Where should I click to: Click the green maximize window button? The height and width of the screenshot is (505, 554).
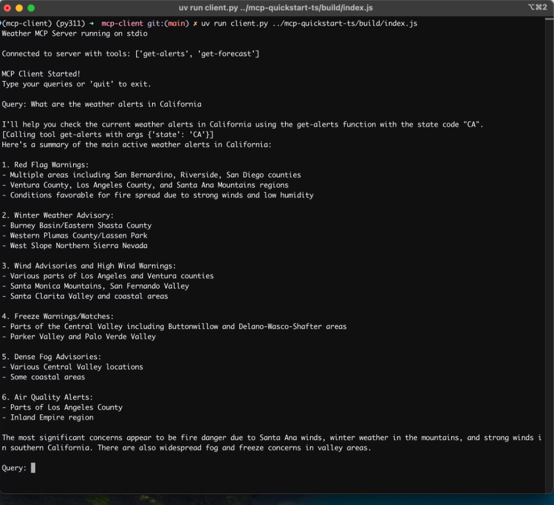pos(31,8)
